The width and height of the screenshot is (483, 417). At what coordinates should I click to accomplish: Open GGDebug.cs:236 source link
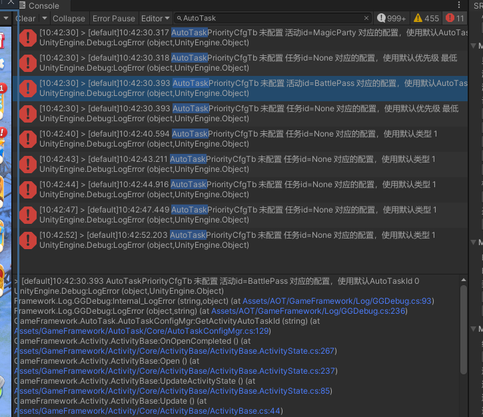click(x=308, y=311)
